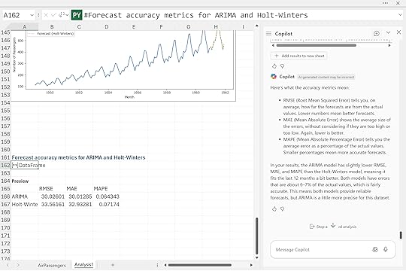
Task: Click the microphone icon in message box
Action: pyautogui.click(x=386, y=249)
